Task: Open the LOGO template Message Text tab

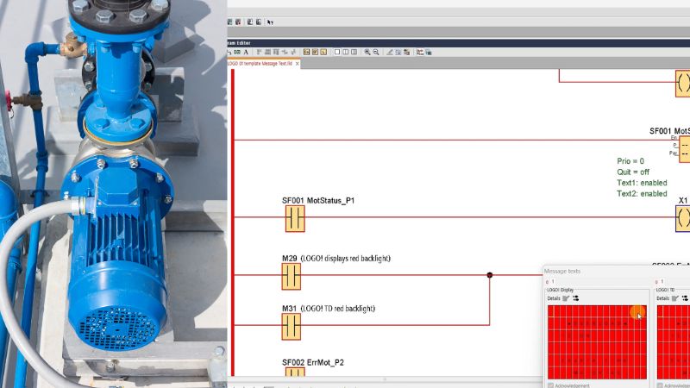Action: click(260, 64)
